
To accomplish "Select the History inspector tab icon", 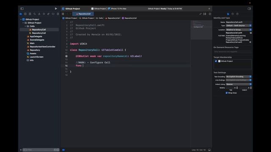I will click(x=232, y=14).
